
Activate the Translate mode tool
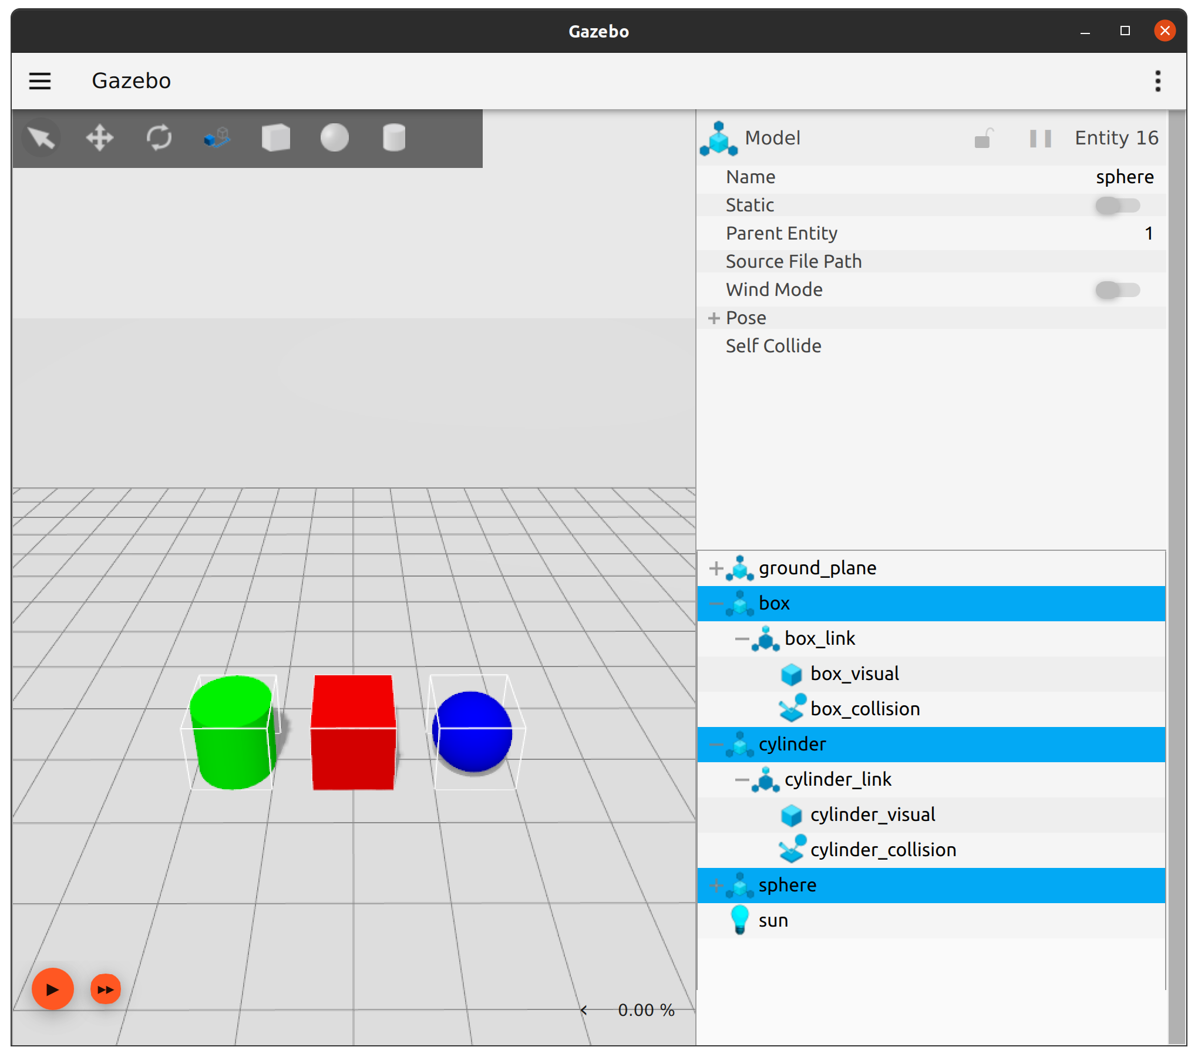(x=100, y=139)
